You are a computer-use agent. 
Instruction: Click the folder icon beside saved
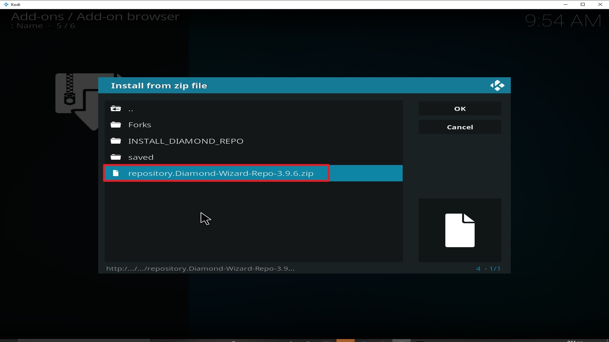pyautogui.click(x=116, y=157)
